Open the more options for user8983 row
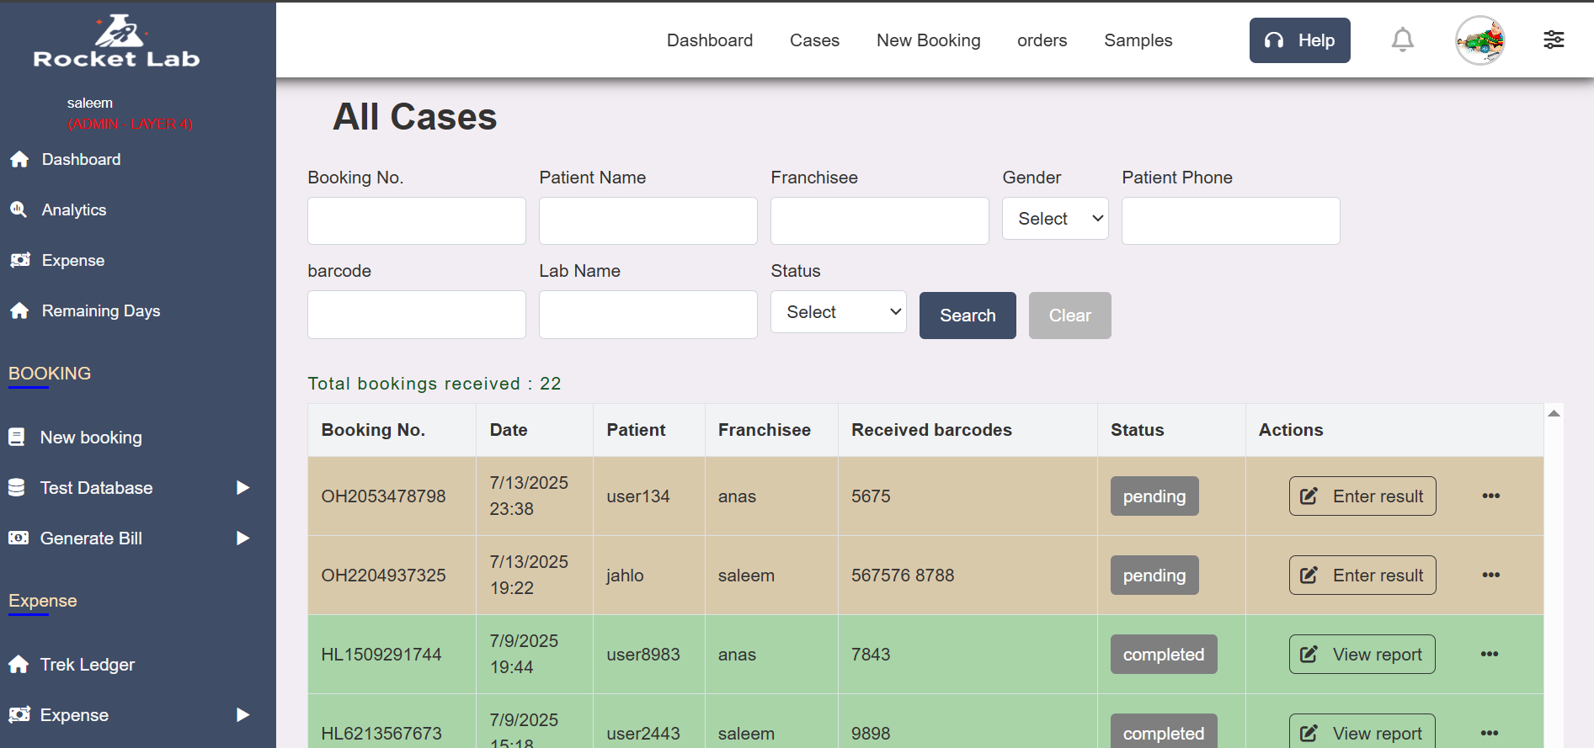1594x748 pixels. [1489, 654]
